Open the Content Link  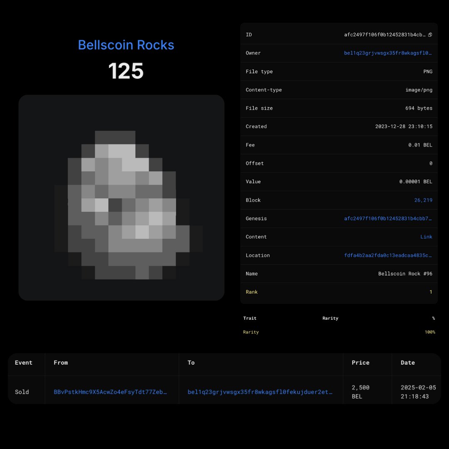pyautogui.click(x=426, y=237)
